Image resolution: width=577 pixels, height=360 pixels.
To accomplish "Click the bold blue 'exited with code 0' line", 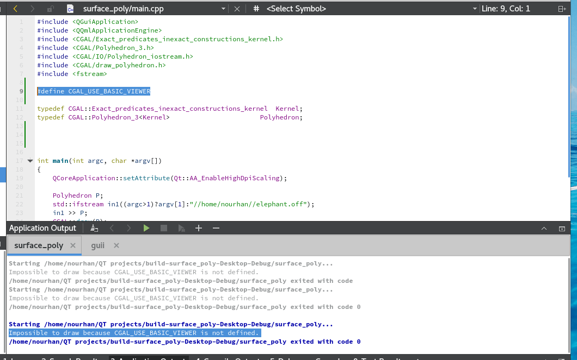I will [x=185, y=342].
